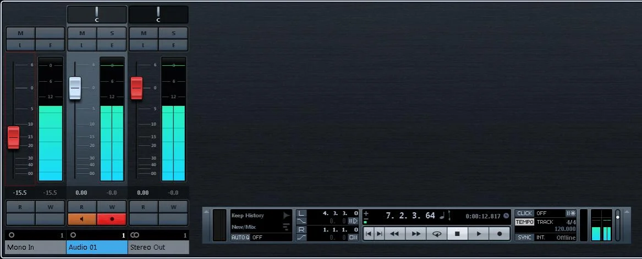Click the -15.5 fader level value of Mono In
642x259 pixels.
(20, 193)
